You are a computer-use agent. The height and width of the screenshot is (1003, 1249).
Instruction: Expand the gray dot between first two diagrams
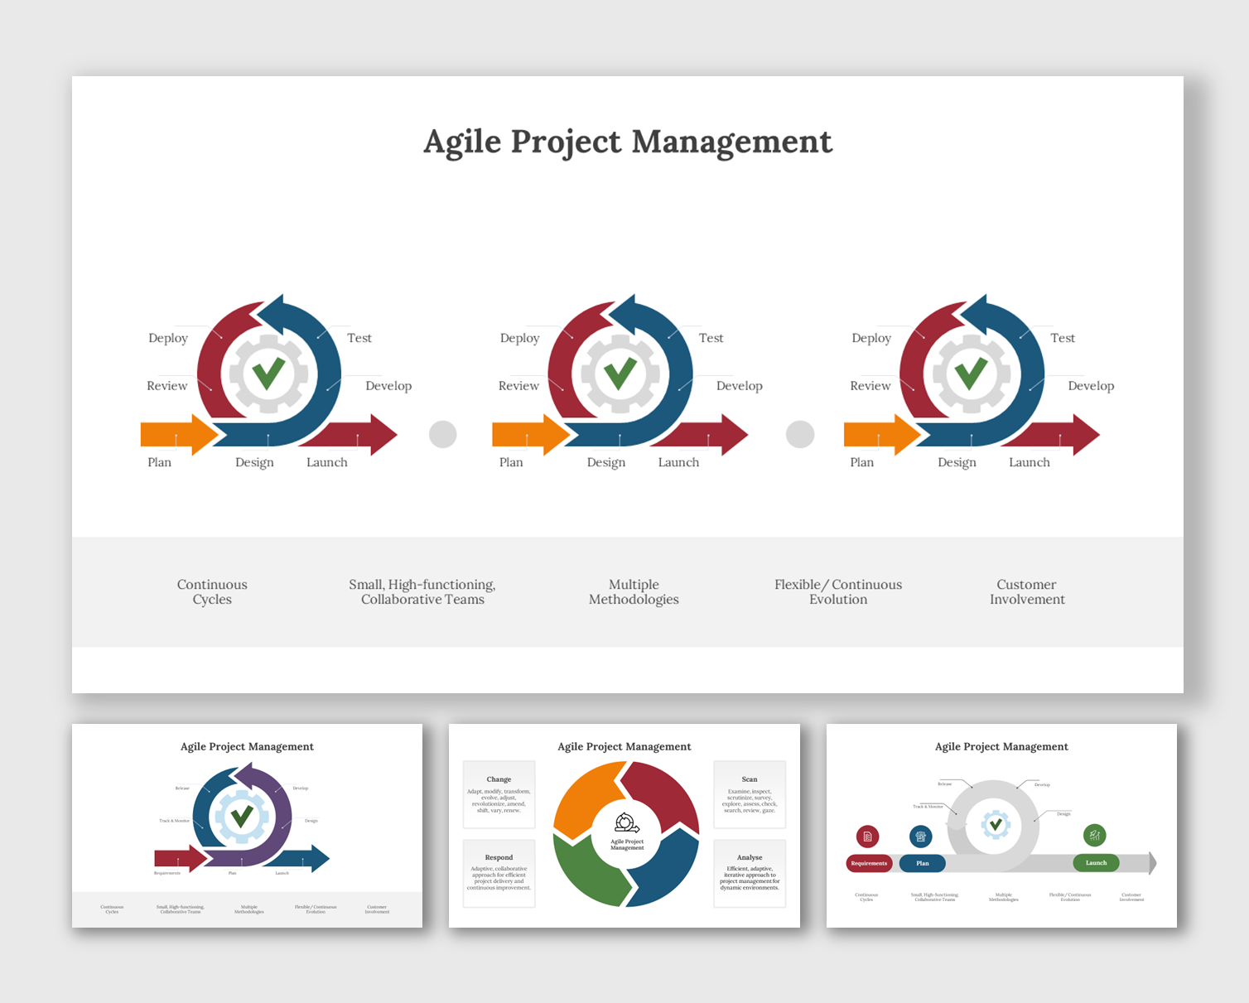coord(443,434)
